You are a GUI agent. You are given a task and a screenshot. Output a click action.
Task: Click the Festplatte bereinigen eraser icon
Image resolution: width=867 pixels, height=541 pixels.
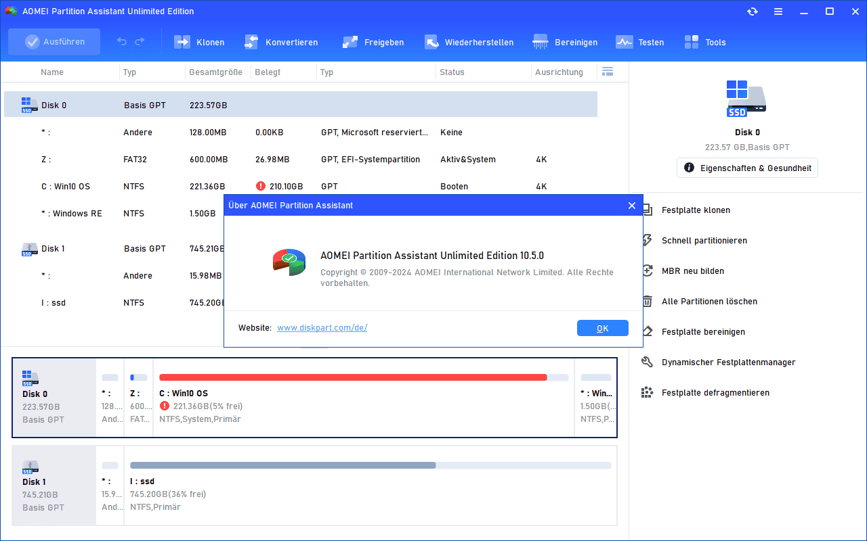point(648,332)
